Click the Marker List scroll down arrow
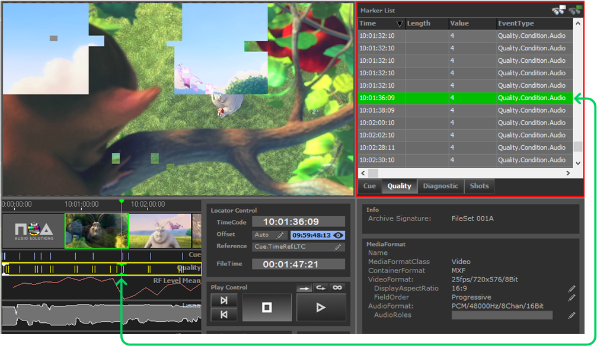The image size is (597, 346). click(x=578, y=163)
